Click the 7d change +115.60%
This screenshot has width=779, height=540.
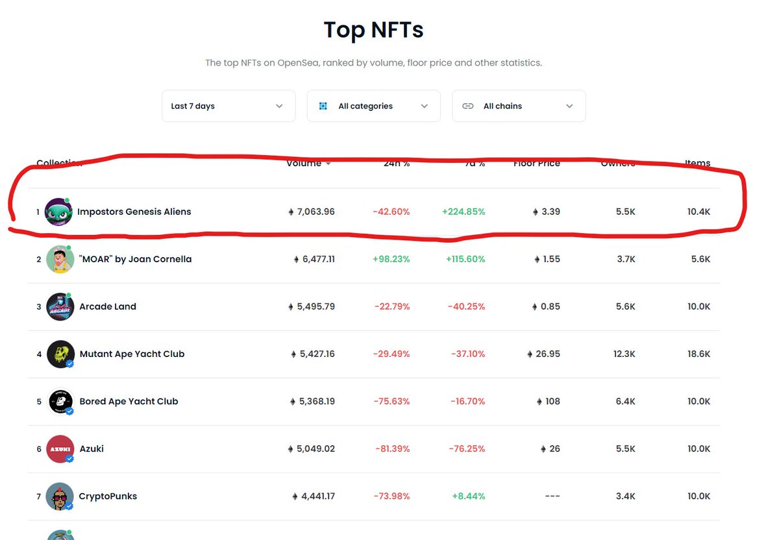click(x=465, y=259)
